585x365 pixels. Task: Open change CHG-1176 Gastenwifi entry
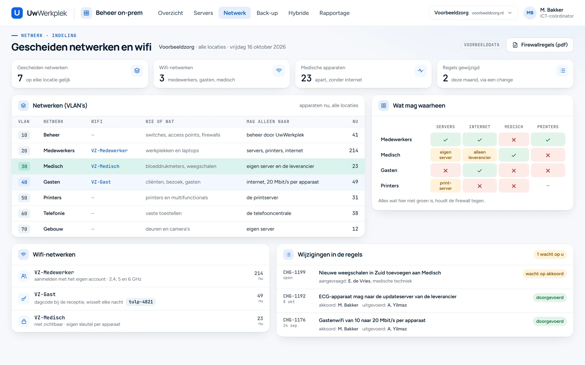[425, 324]
